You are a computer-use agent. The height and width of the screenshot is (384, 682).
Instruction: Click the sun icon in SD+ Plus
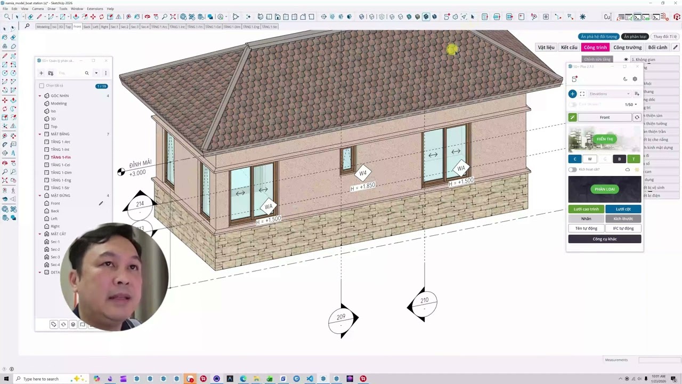click(637, 170)
